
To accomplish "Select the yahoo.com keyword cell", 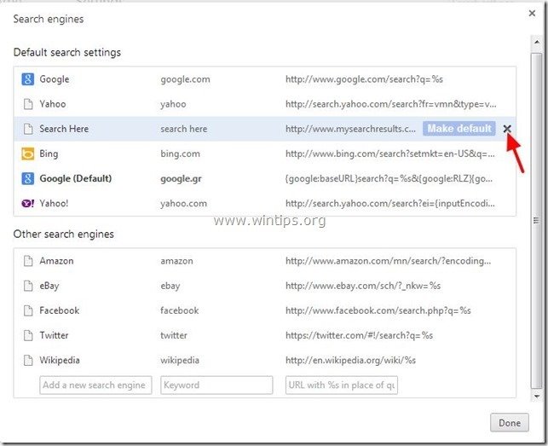I will tap(183, 204).
